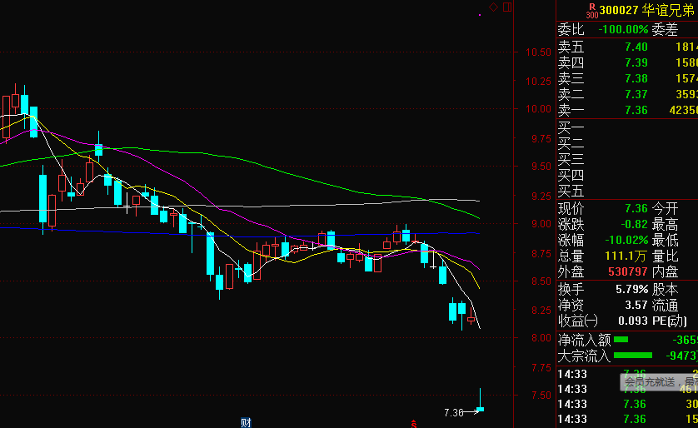Click the 涨跌 change value -0.82

pos(635,224)
